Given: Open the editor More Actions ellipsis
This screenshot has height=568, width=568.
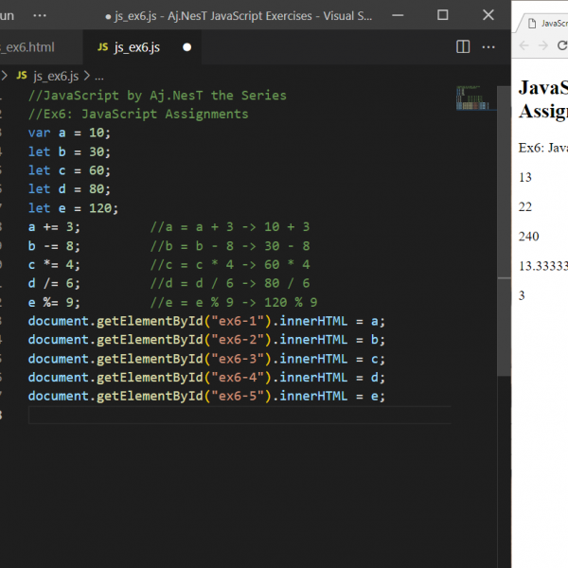Looking at the screenshot, I should click(489, 46).
